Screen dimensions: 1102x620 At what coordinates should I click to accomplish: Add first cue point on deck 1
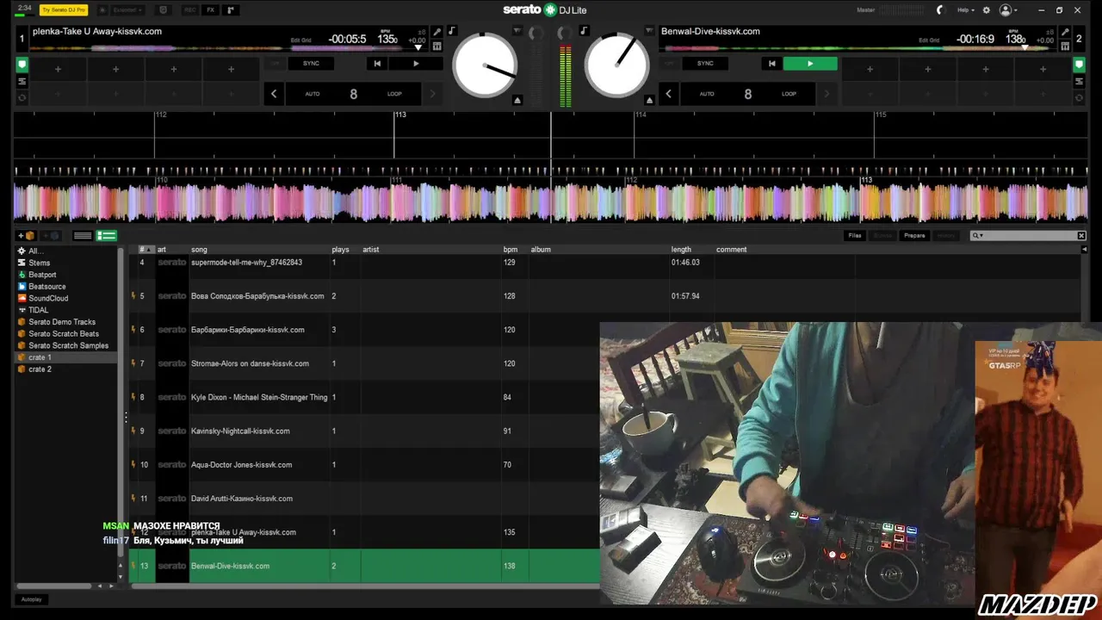pyautogui.click(x=59, y=69)
